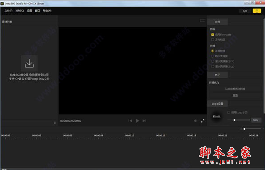Click the Insta360 logo thumbnail
This screenshot has width=265, height=170.
point(217,116)
